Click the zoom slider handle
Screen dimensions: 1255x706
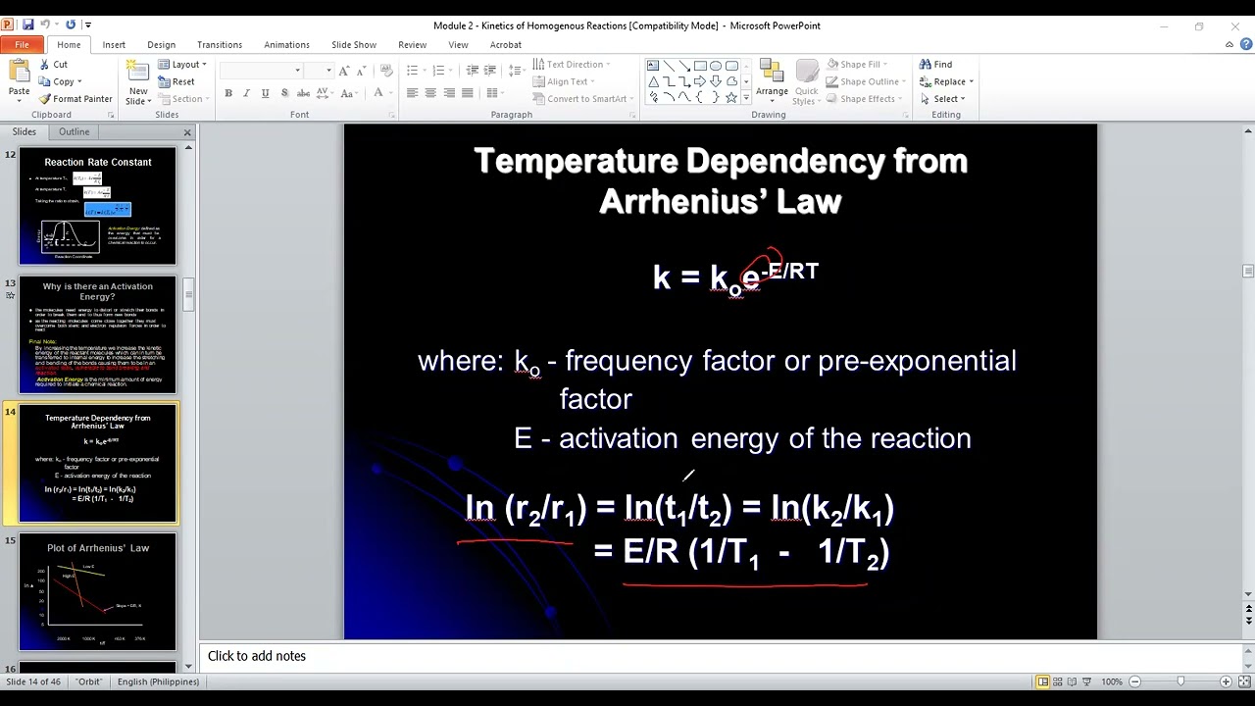coord(1180,681)
